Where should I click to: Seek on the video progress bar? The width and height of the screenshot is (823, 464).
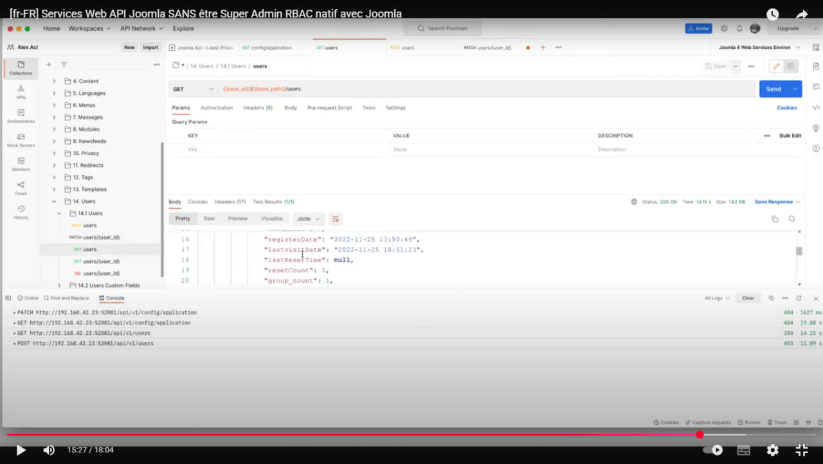(386, 435)
